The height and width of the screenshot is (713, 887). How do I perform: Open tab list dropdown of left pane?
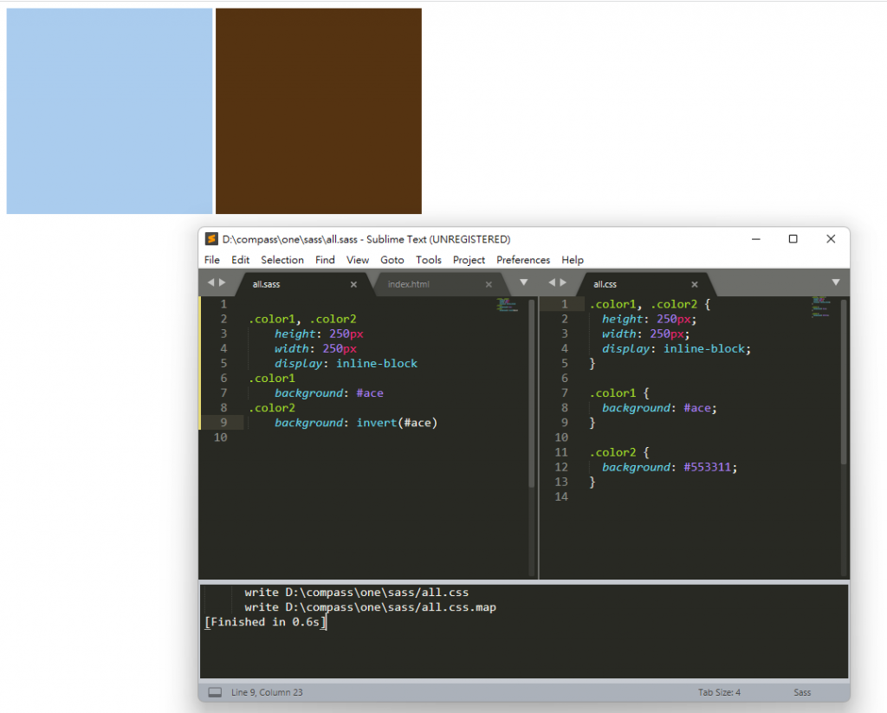point(524,282)
